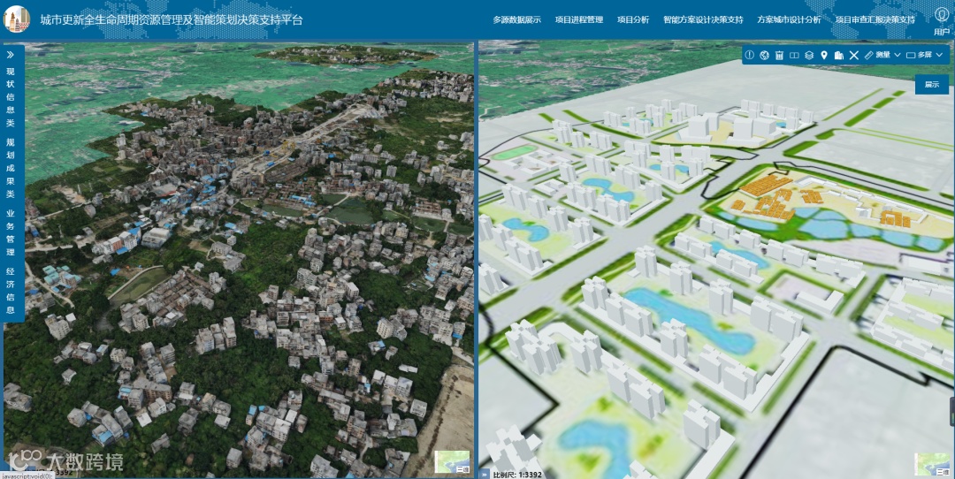Select 现状信息类 in left sidebar
955x479 pixels.
[x=11, y=97]
